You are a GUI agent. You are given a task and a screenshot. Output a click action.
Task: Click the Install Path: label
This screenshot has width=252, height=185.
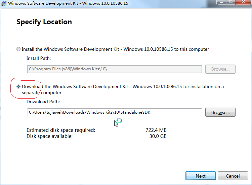tap(39, 58)
